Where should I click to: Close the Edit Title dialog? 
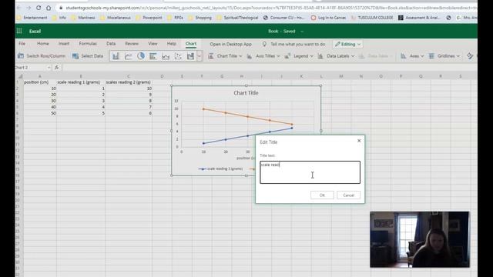pos(359,141)
